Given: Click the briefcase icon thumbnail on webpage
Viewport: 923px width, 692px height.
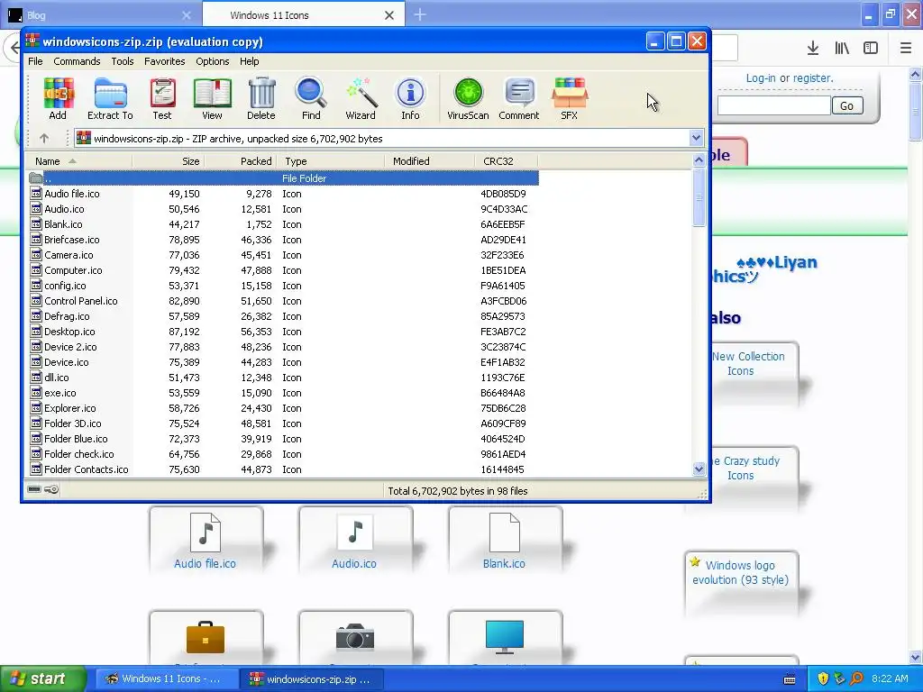Looking at the screenshot, I should pyautogui.click(x=206, y=637).
